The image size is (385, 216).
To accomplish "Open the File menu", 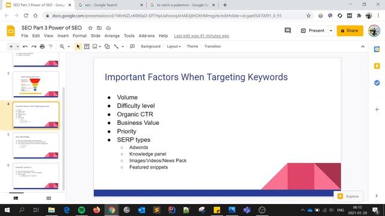I will click(25, 36).
